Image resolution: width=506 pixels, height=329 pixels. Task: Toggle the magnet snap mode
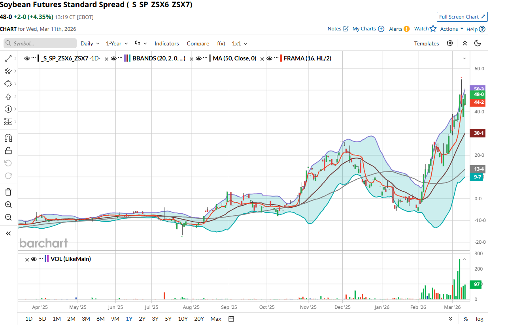tap(8, 138)
